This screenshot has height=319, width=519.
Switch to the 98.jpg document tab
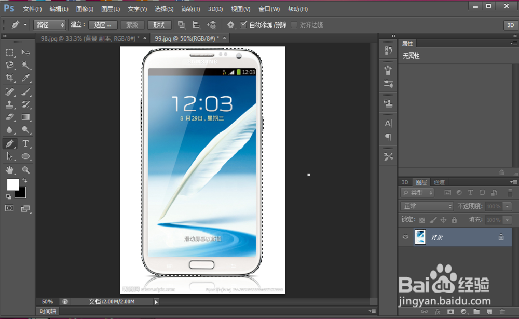90,38
